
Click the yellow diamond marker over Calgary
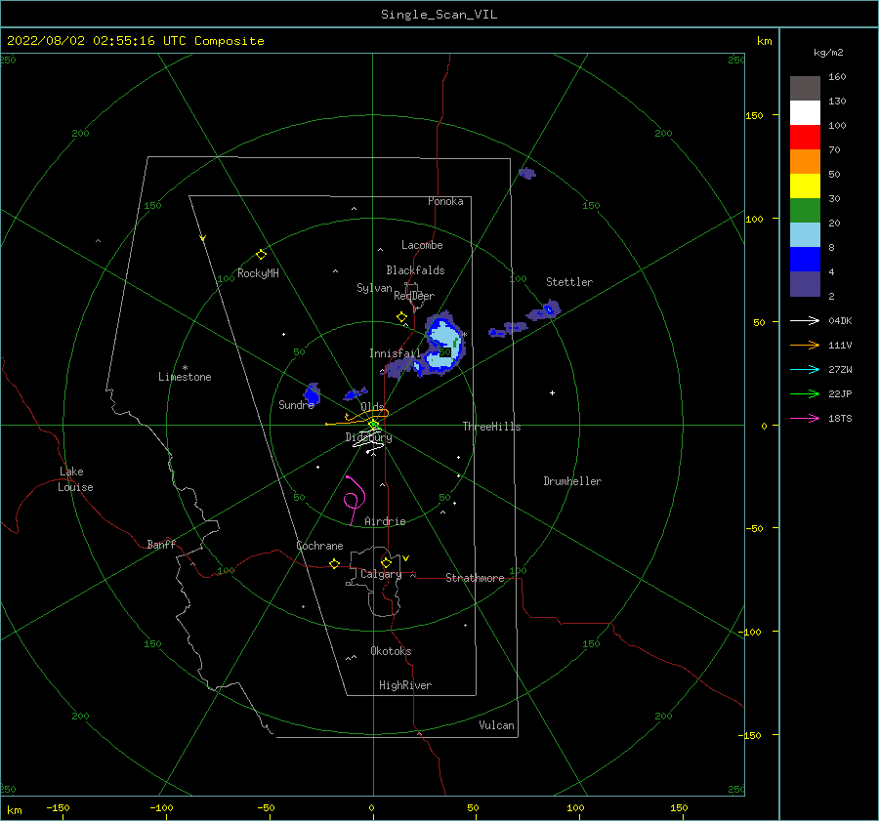pos(386,562)
